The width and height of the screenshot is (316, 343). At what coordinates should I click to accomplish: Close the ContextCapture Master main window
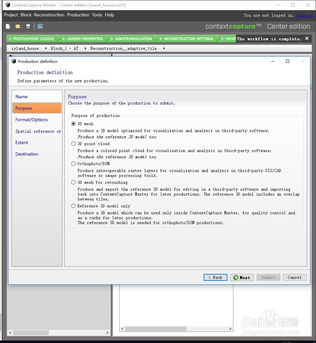[308, 5]
